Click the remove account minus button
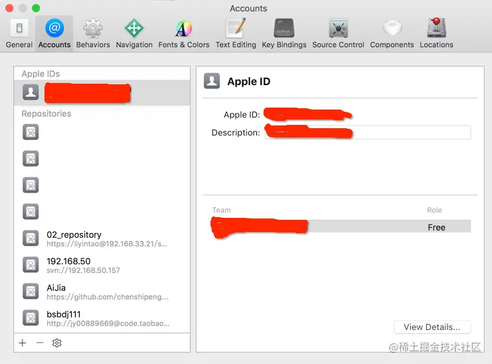This screenshot has width=492, height=364. (40, 343)
